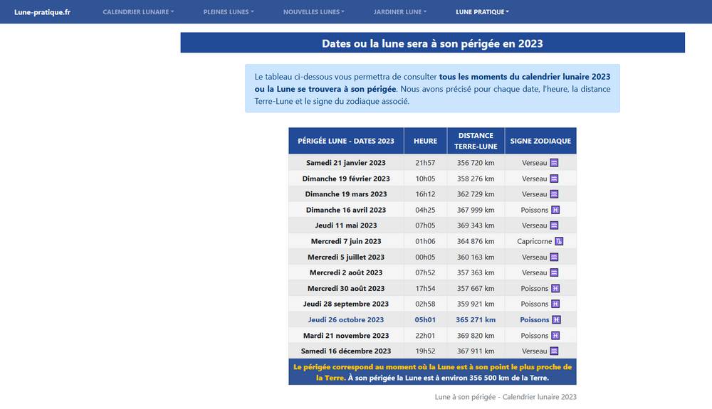
Task: Click the Pisces icon in the 21 novembre row
Action: tap(555, 336)
